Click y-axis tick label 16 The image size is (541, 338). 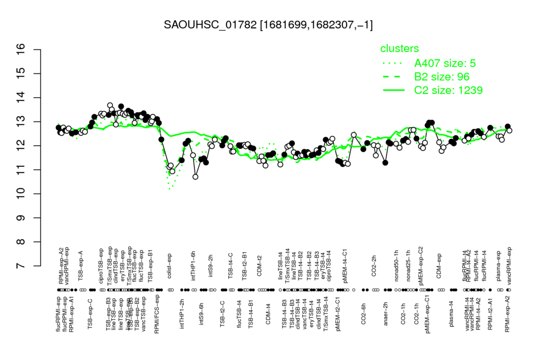pos(21,50)
